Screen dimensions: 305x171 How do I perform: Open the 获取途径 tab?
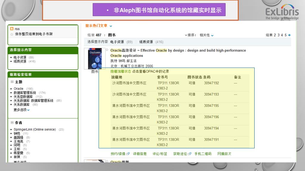coord(180,154)
